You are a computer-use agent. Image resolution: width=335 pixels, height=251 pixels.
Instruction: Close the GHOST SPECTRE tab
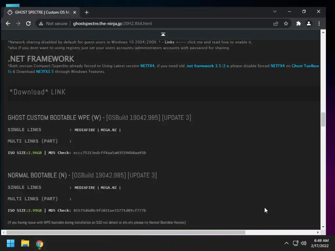pos(75,12)
